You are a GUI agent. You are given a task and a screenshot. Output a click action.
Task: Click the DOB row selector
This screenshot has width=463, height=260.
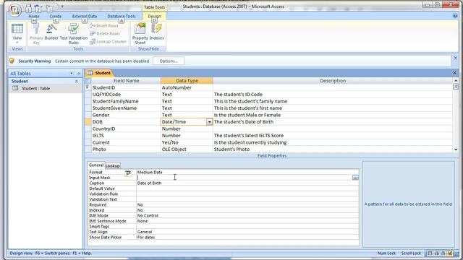[88, 122]
